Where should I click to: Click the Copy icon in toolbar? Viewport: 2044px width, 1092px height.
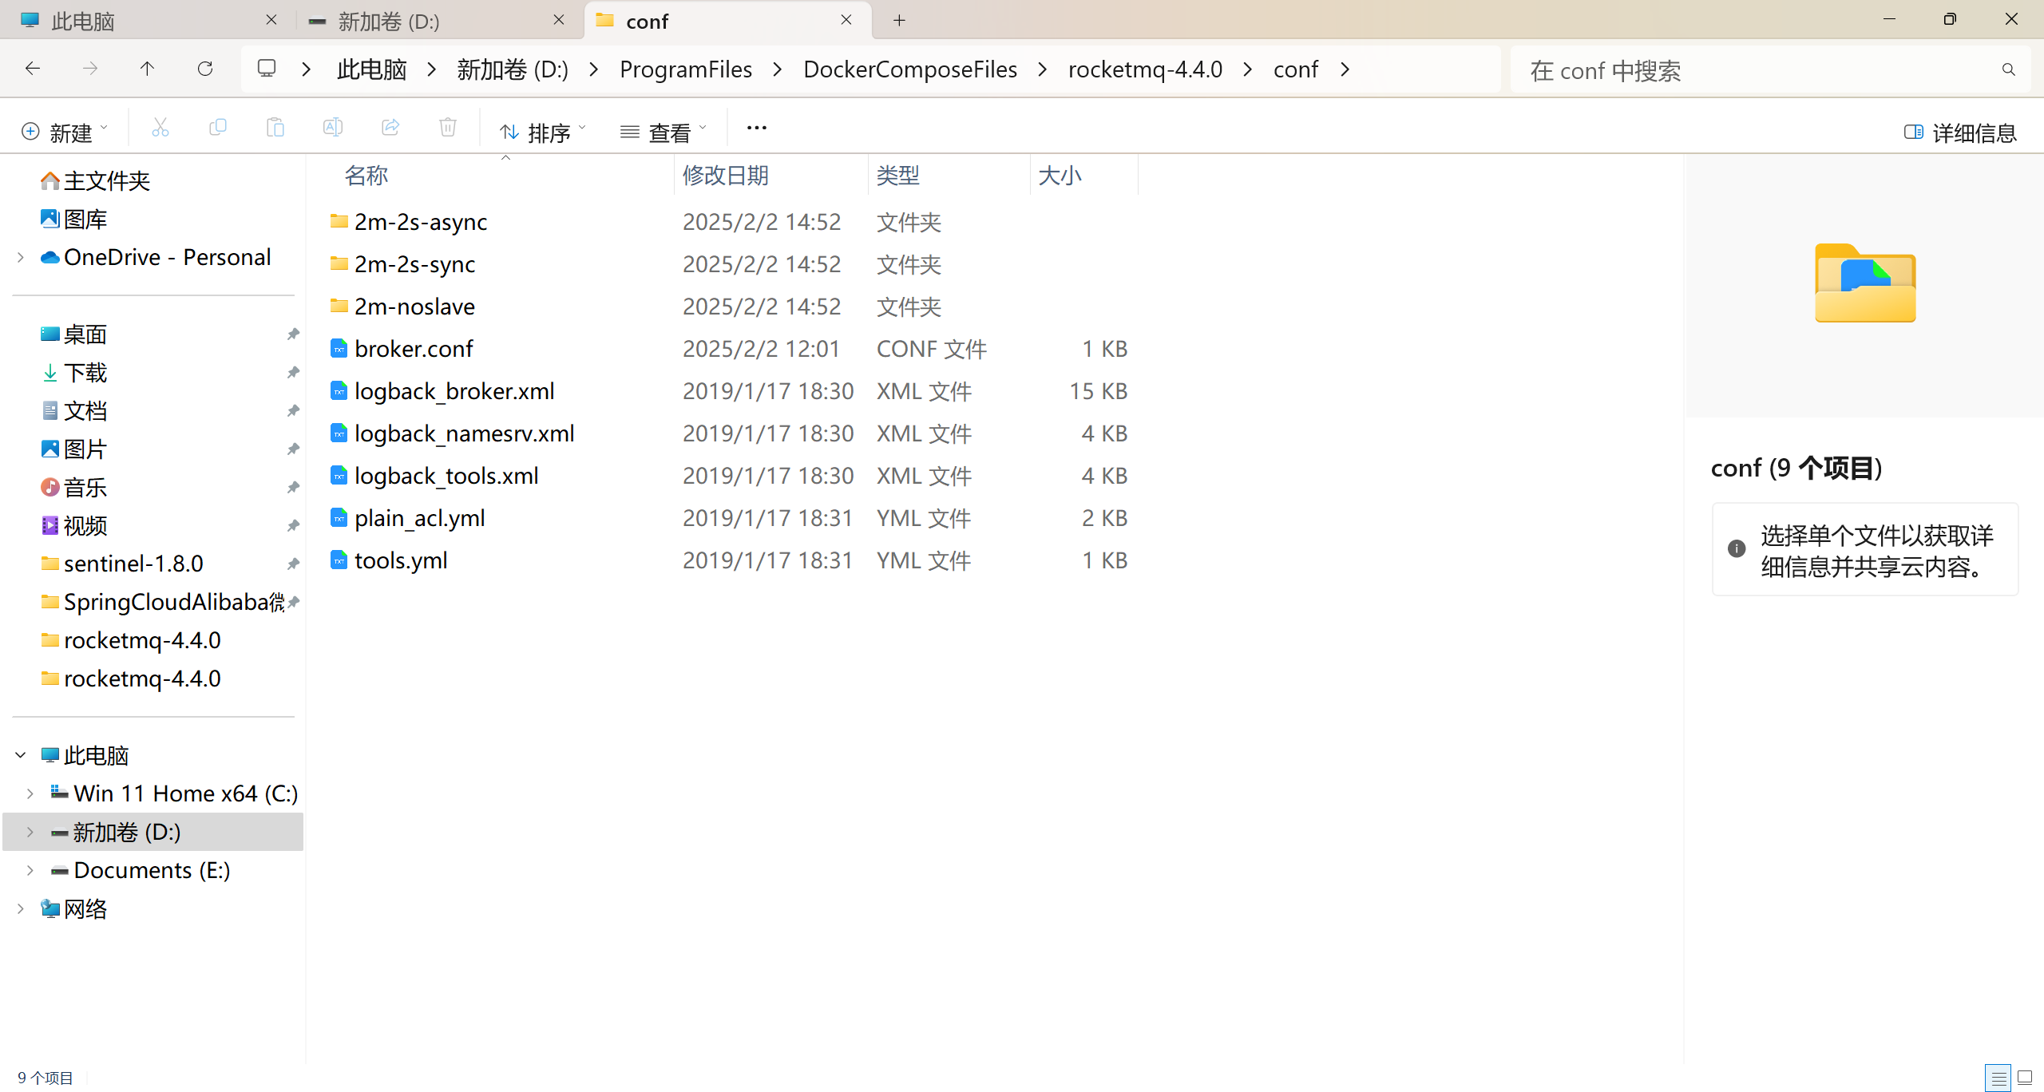[218, 128]
